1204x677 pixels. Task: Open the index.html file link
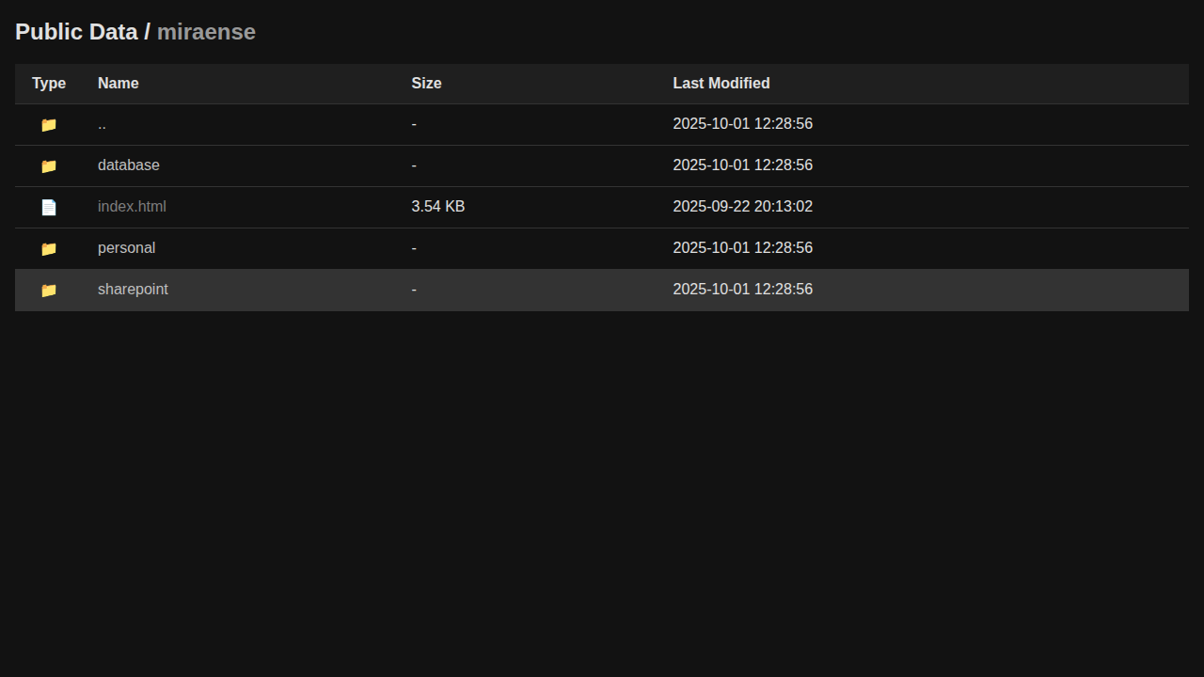132,207
